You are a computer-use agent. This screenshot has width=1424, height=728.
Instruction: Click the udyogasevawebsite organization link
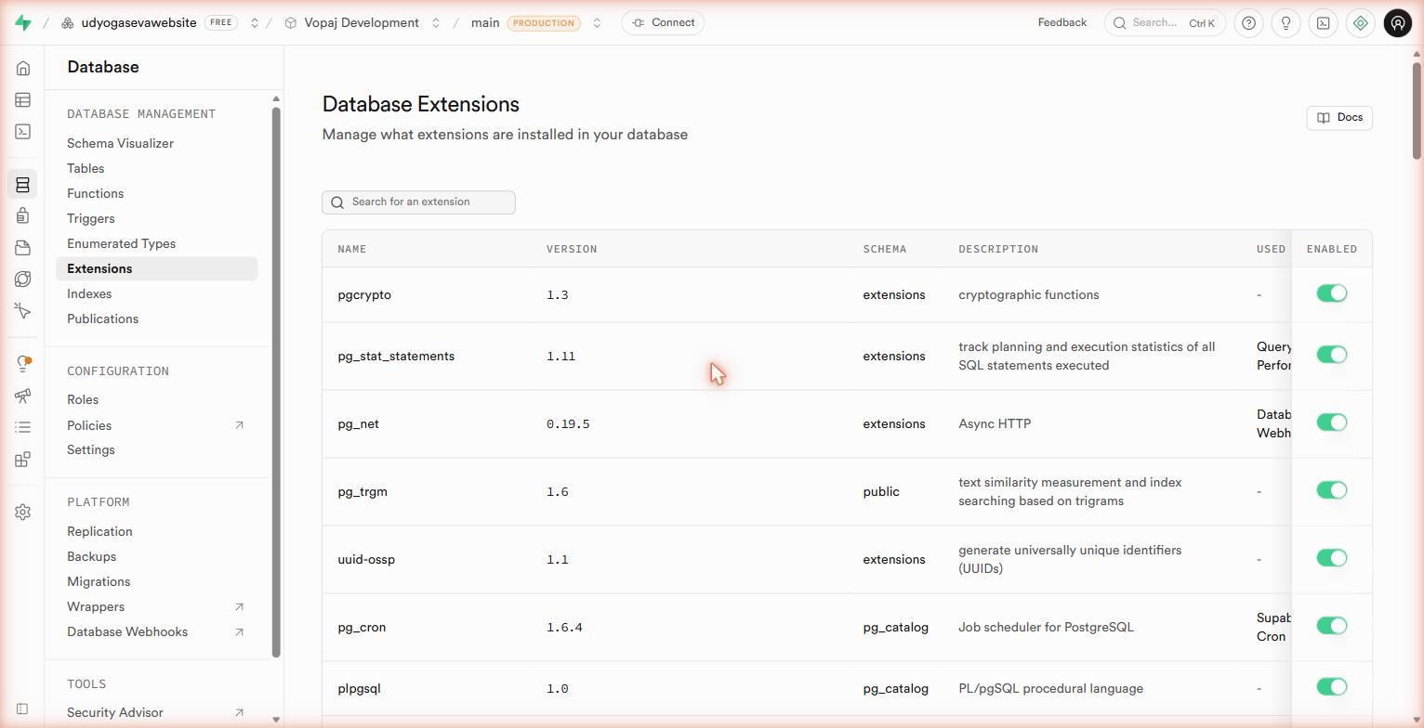(139, 23)
